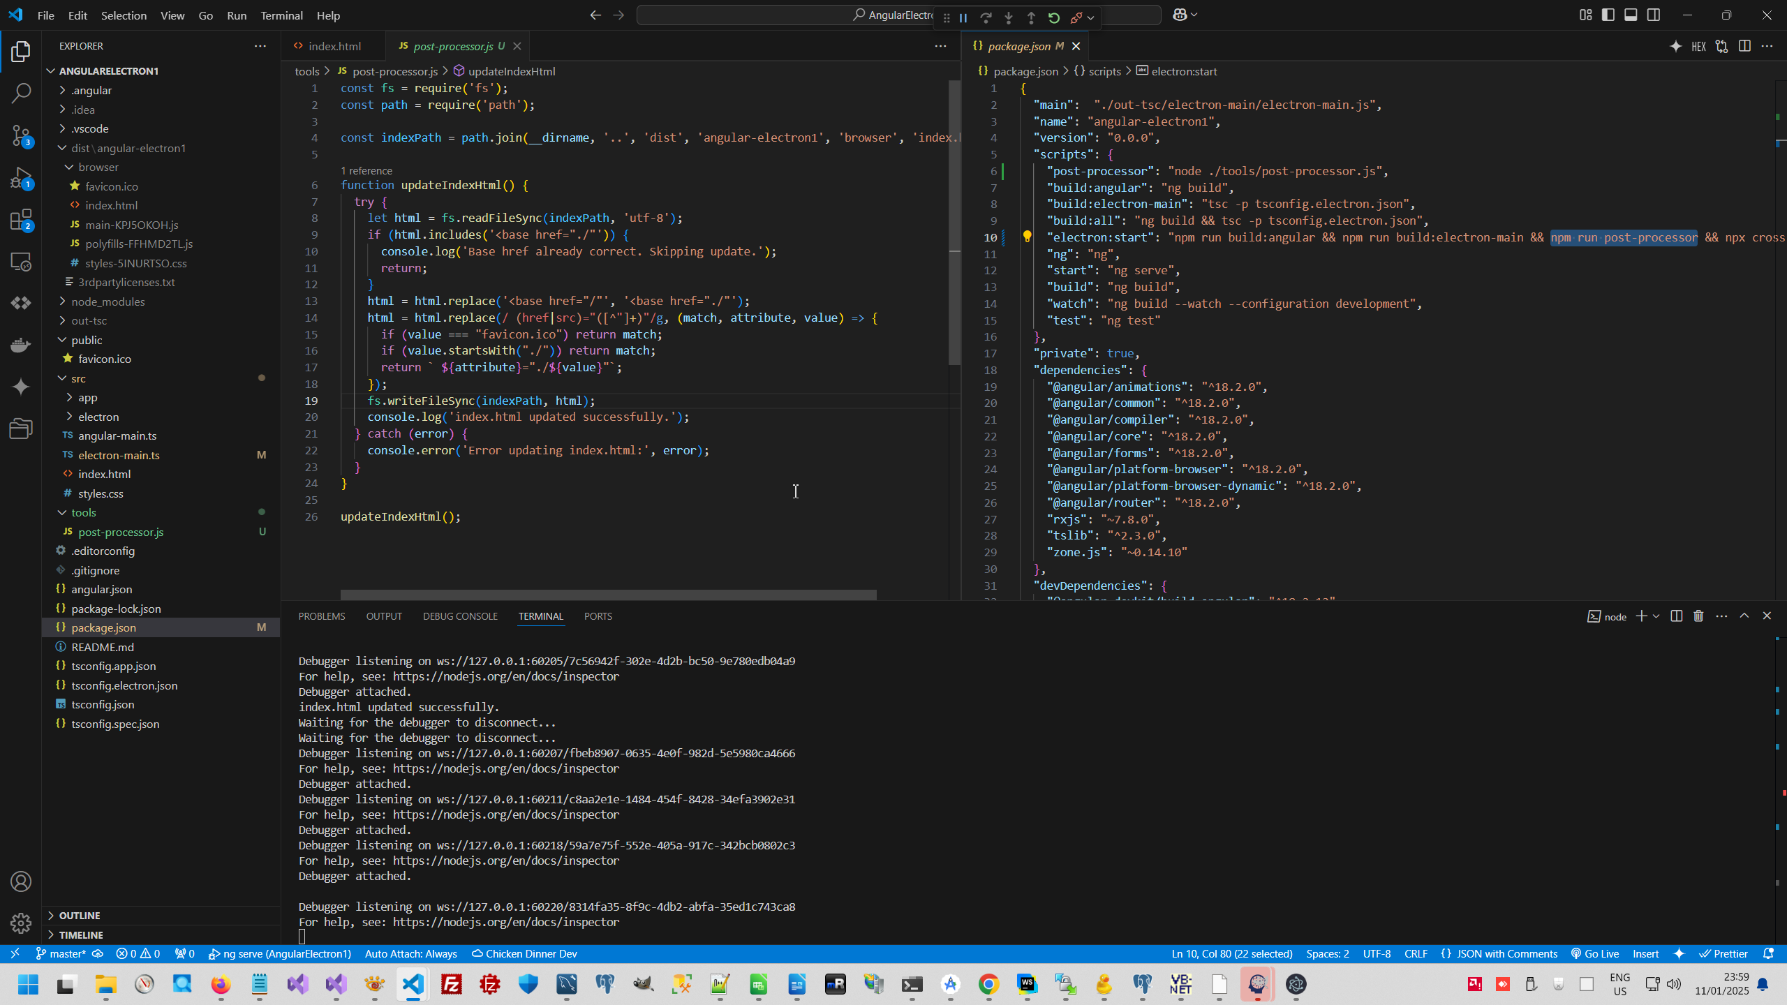Split the terminal panel
This screenshot has height=1005, width=1787.
click(1676, 616)
